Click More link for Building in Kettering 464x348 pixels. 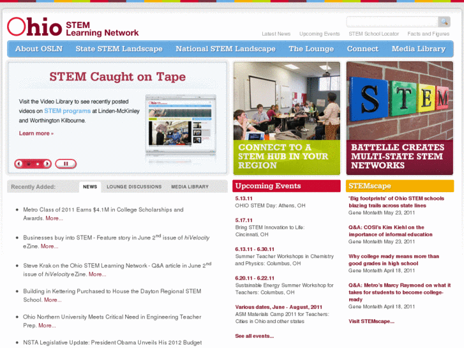click(x=53, y=300)
